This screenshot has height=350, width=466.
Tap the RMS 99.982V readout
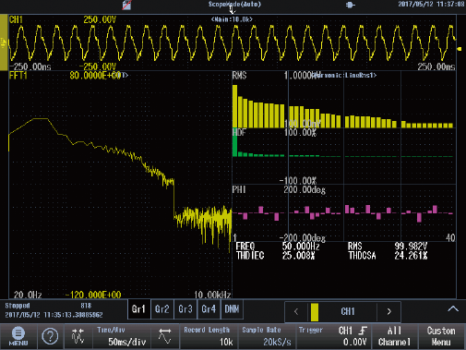pos(388,247)
